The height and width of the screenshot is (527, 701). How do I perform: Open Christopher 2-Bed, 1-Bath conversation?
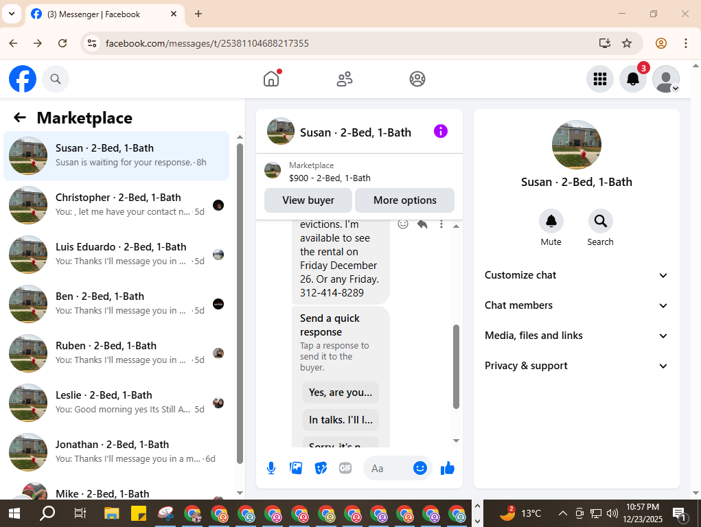pos(116,205)
